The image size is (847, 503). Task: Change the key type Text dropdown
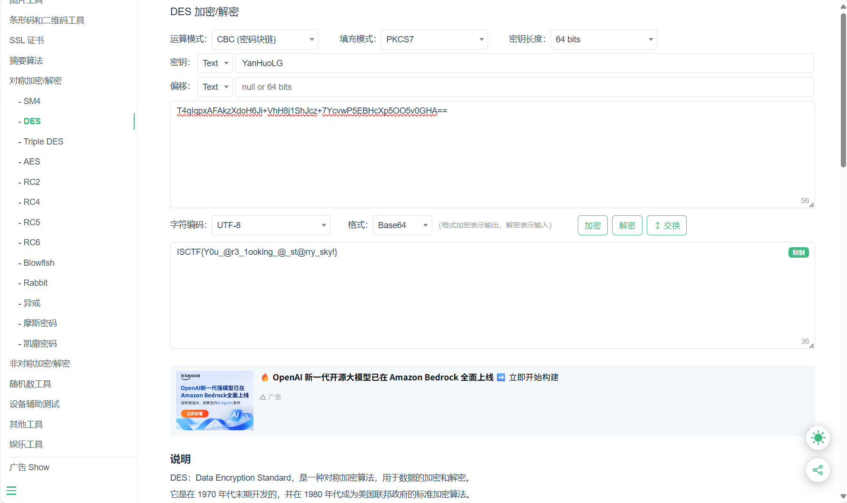click(215, 63)
